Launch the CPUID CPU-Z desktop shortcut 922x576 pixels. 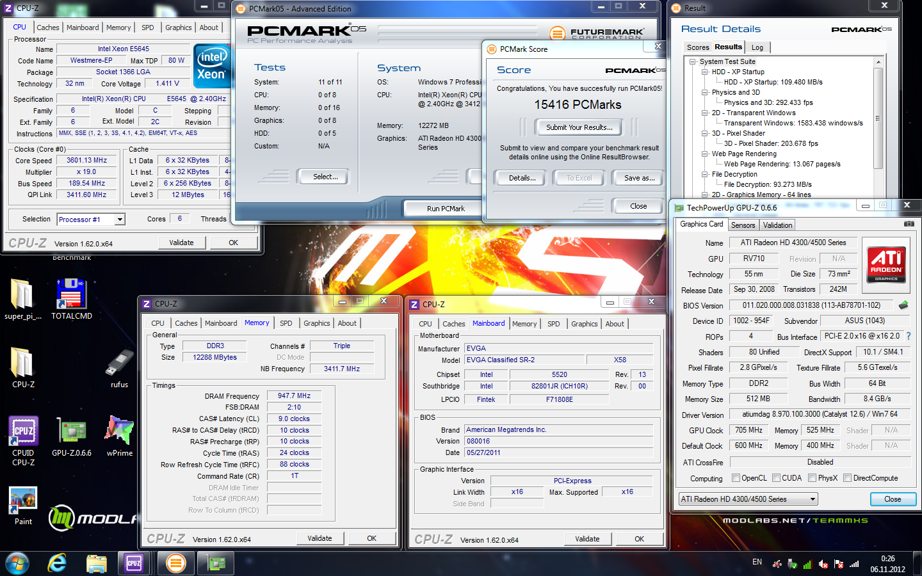[23, 440]
